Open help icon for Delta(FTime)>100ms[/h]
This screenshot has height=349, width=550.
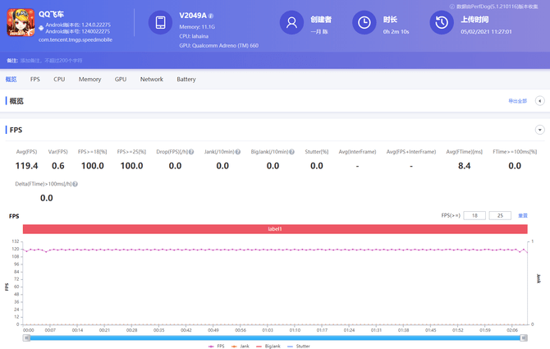pyautogui.click(x=75, y=184)
